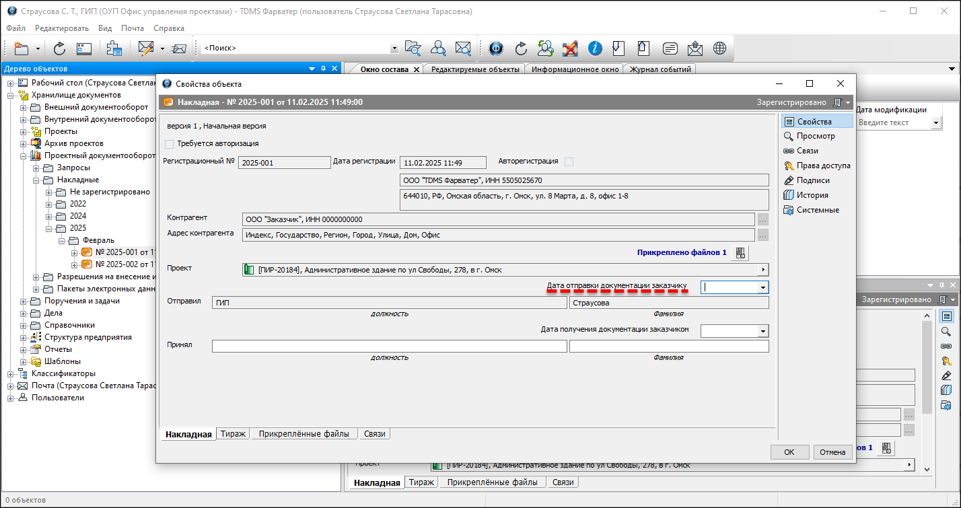Click the compose mail pencil-envelope icon

tap(146, 48)
